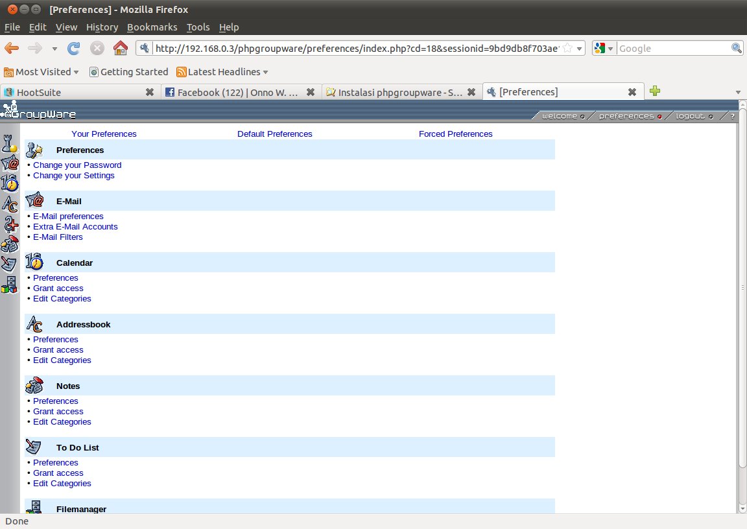
Task: Click in the Google search field
Action: [x=674, y=48]
